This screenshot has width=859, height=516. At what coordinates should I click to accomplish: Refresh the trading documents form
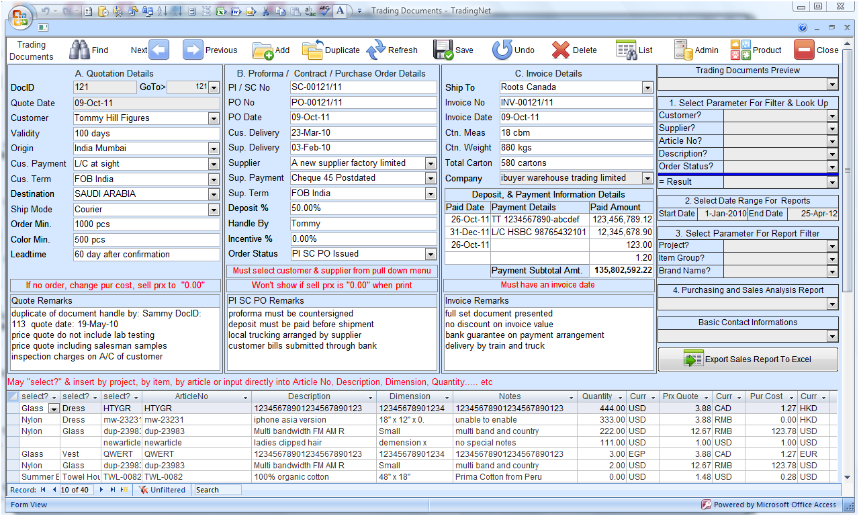point(376,50)
